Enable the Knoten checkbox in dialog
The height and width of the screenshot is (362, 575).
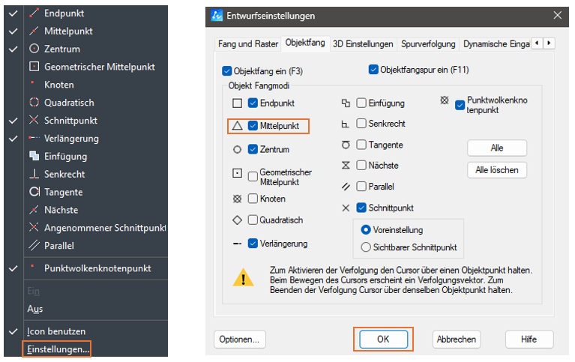(253, 199)
